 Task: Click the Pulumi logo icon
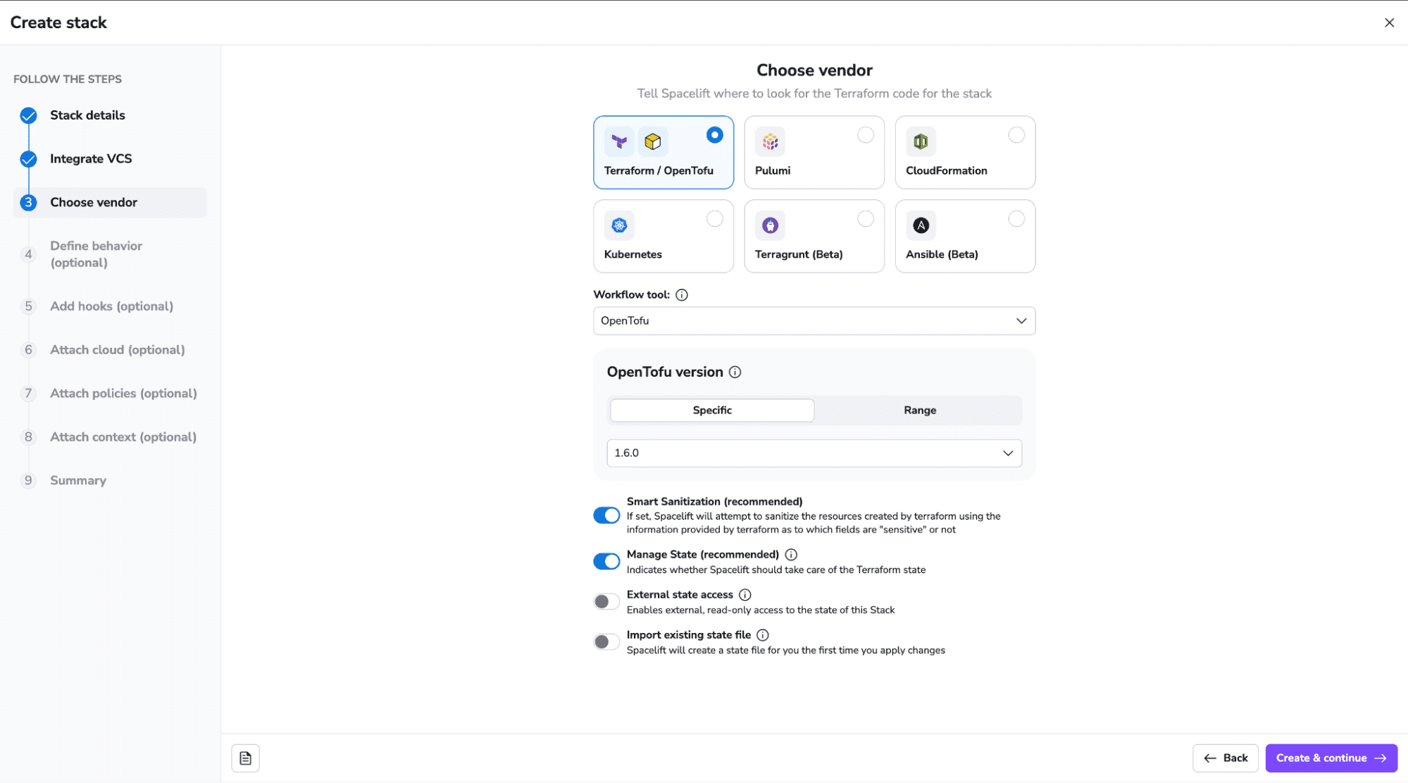coord(770,142)
